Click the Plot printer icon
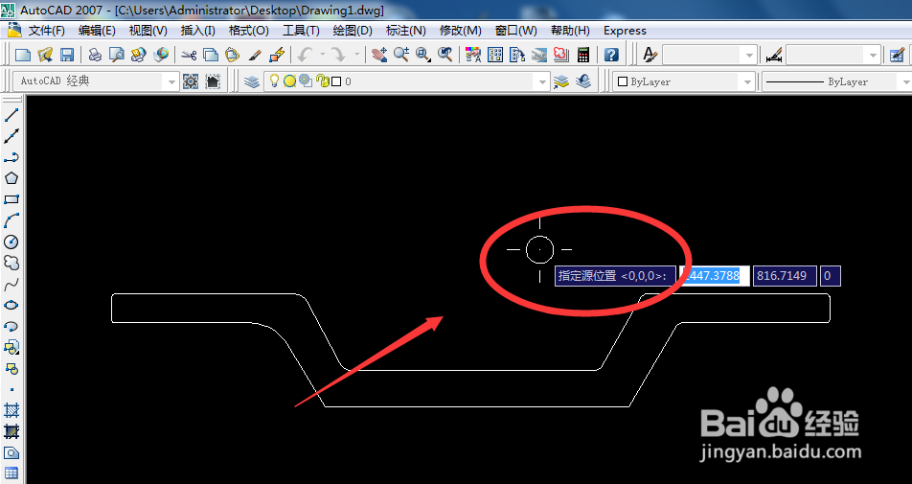The height and width of the screenshot is (484, 912). tap(95, 55)
